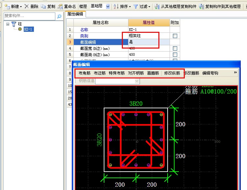Open the 过滤 dropdown arrow
247x190 pixels.
[149, 7]
